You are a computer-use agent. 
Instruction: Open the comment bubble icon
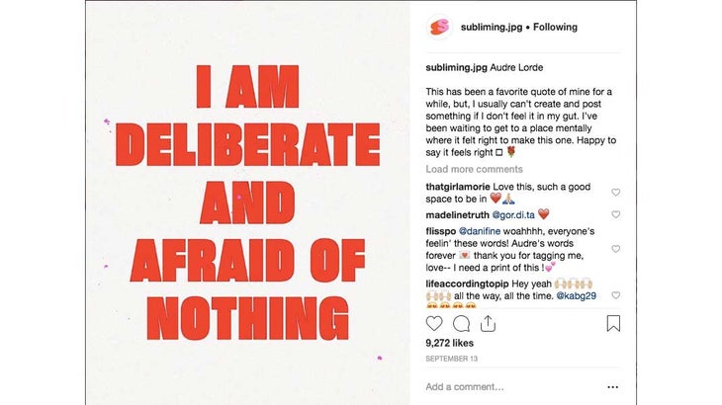tap(461, 324)
